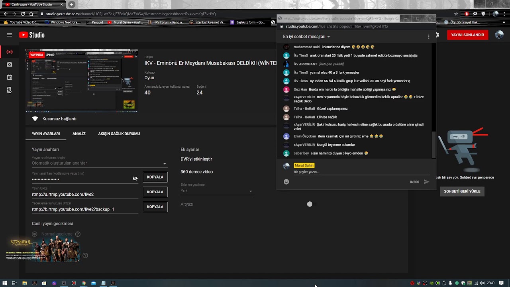
Task: Click the 'Kusursuz bağlantı' status text
Action: pyautogui.click(x=59, y=119)
